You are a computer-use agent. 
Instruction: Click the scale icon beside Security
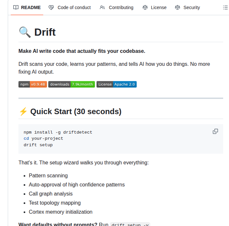[x=177, y=7]
